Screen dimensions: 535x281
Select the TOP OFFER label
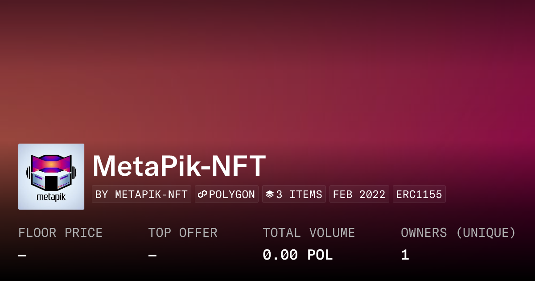(x=183, y=233)
